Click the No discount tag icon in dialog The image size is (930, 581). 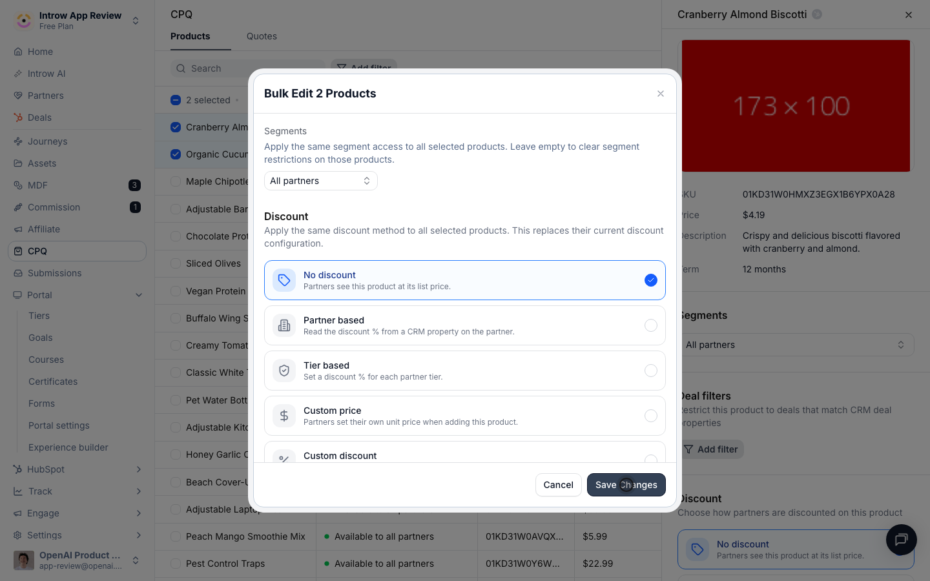coord(284,280)
